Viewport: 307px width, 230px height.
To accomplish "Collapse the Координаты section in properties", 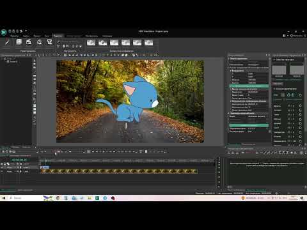I will pyautogui.click(x=231, y=71).
